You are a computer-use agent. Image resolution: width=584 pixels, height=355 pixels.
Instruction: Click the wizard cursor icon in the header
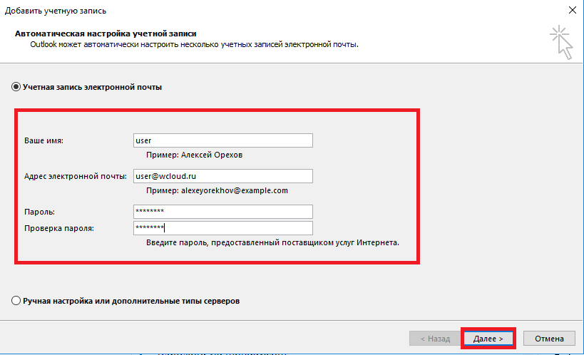[562, 42]
